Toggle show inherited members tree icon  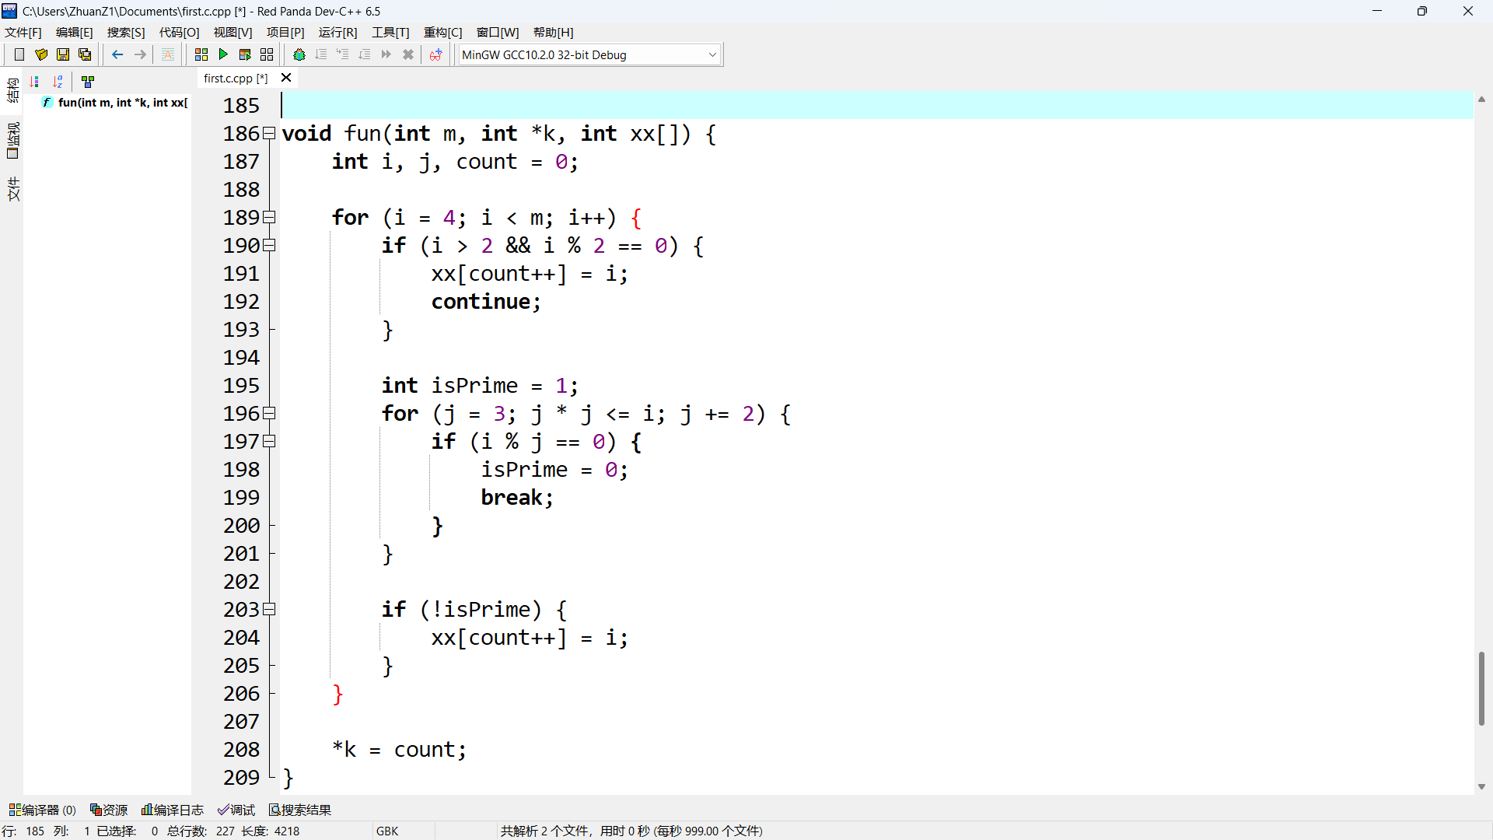click(x=88, y=81)
